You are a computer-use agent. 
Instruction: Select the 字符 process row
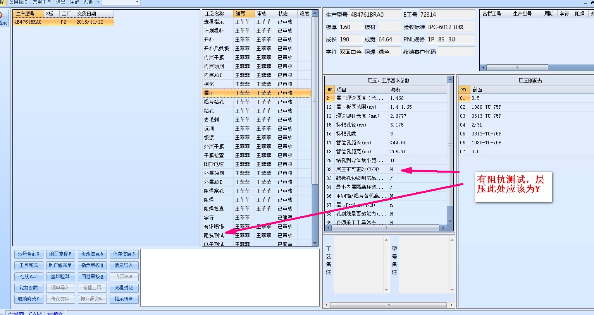(x=257, y=217)
